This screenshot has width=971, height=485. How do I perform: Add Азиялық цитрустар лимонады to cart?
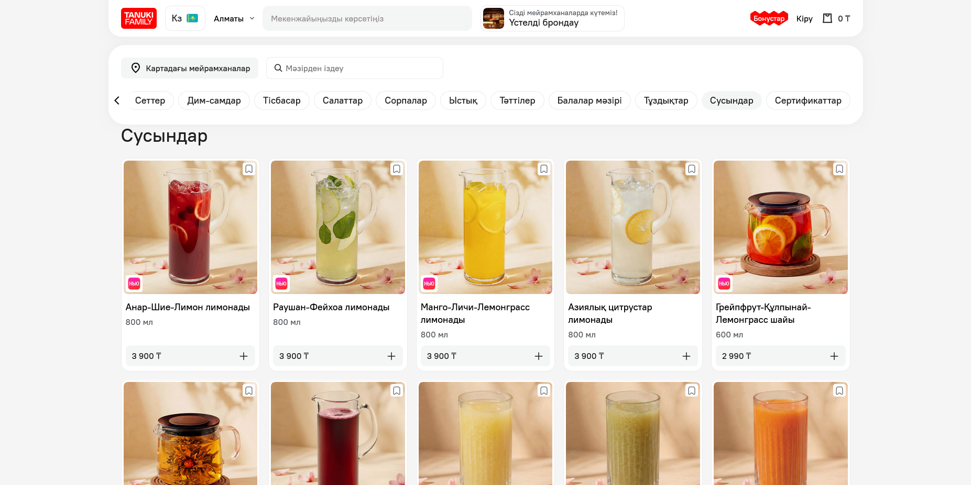[x=686, y=356]
